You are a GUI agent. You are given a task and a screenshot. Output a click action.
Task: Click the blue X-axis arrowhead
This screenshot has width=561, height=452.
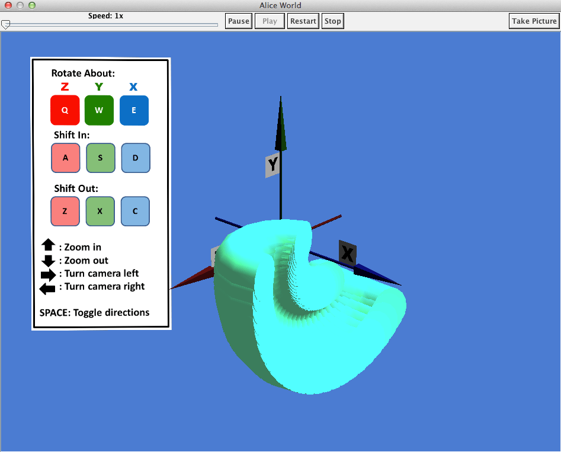click(x=376, y=275)
